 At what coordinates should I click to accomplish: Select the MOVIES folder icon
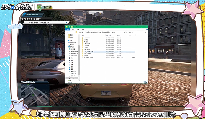coord(83,48)
